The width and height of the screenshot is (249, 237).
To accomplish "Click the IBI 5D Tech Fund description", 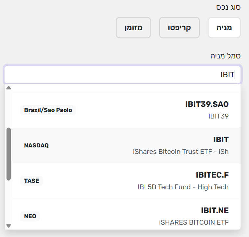I will [183, 187].
